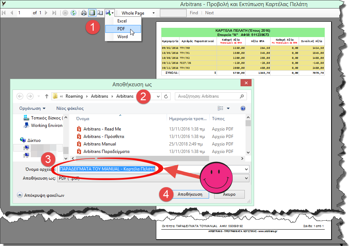Click Find link in toolbar
349x246 pixels.
pos(194,13)
